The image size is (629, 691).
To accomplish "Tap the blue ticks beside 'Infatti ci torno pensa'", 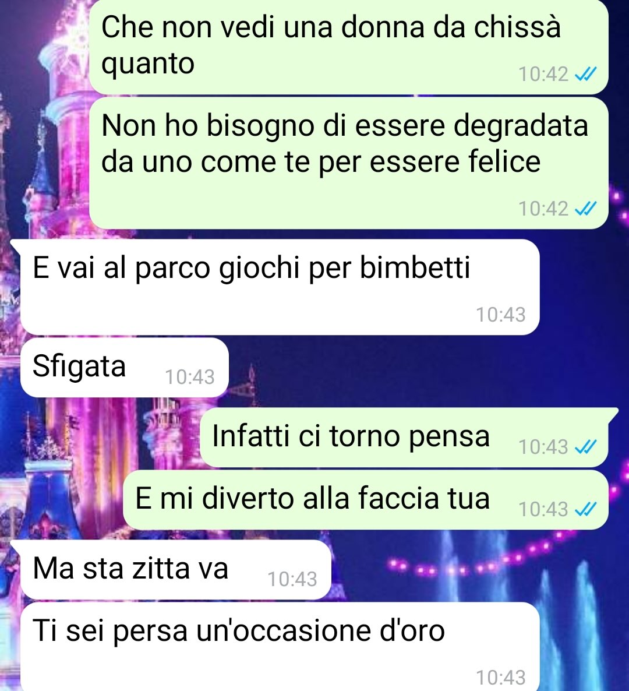I will pyautogui.click(x=586, y=447).
